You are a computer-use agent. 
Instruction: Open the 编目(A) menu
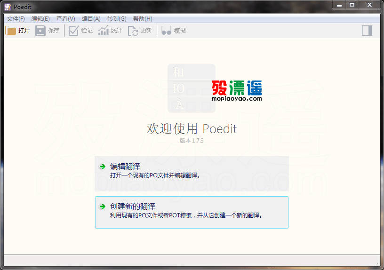pyautogui.click(x=91, y=19)
